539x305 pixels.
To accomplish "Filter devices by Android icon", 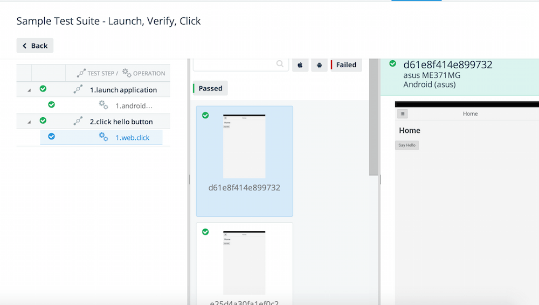I will (319, 65).
